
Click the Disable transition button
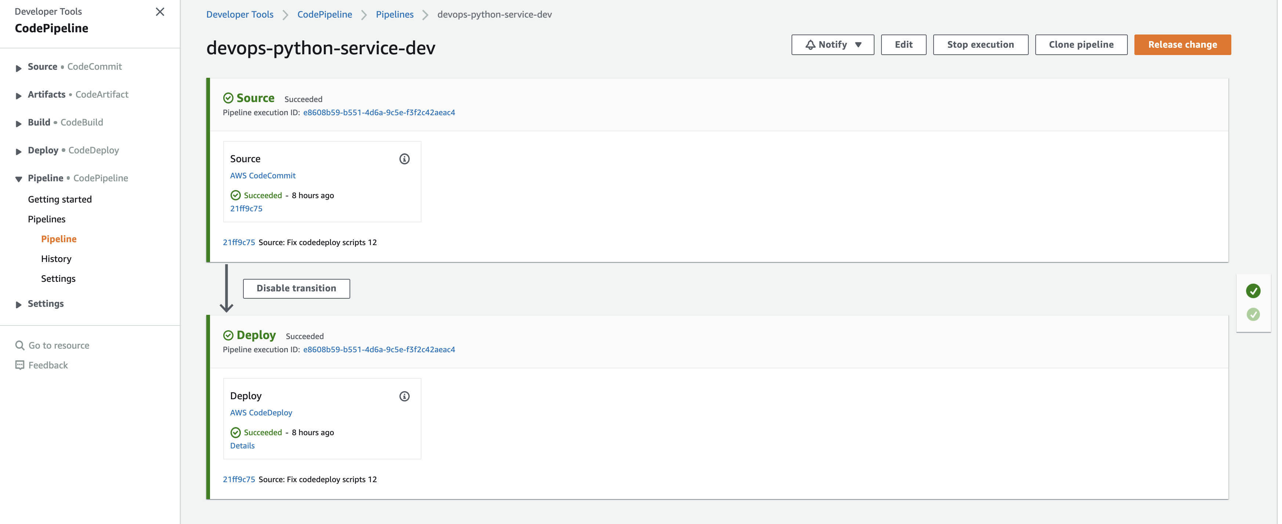pyautogui.click(x=296, y=289)
